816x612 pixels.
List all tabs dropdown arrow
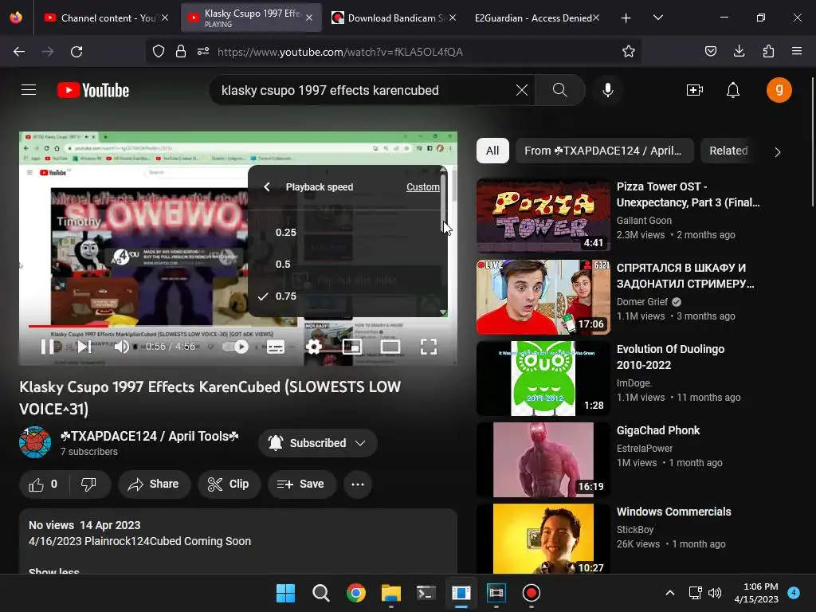(657, 18)
